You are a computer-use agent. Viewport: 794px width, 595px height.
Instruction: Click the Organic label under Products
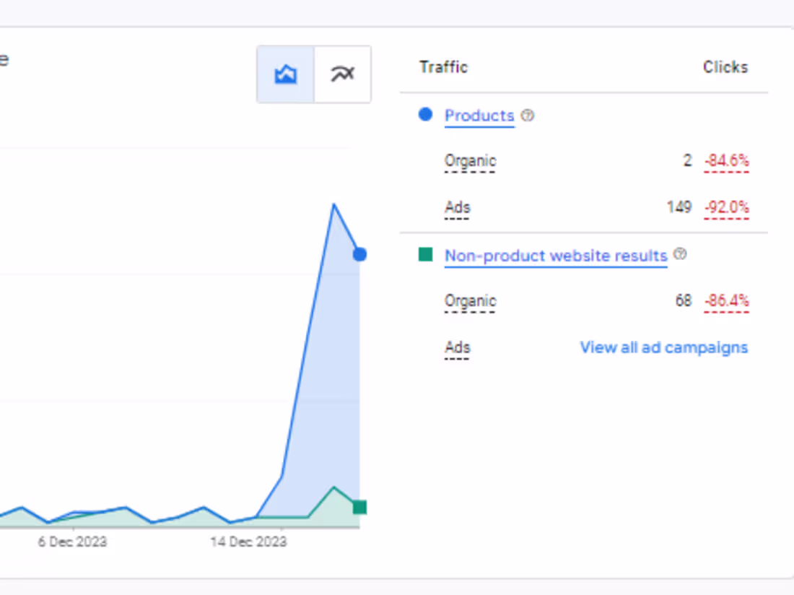point(469,160)
